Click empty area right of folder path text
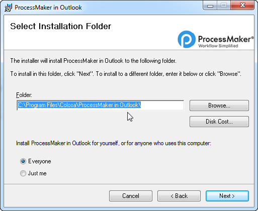 coord(162,105)
